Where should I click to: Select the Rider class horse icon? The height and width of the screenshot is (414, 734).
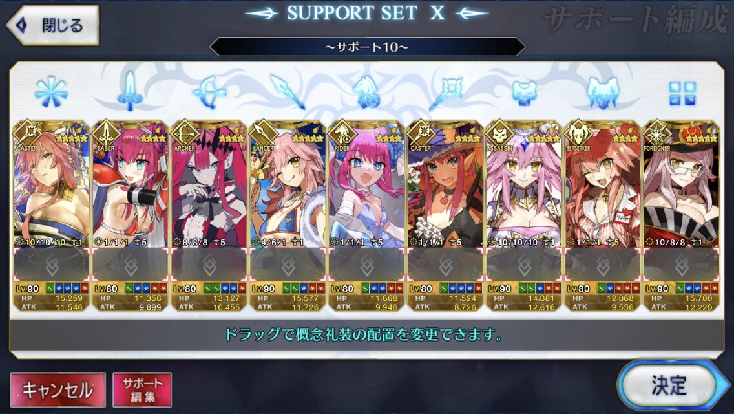366,92
